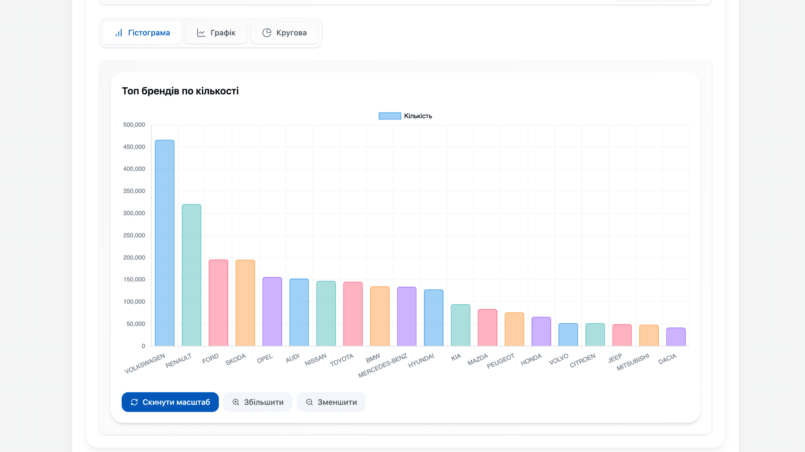Switch to the Графік view
The height and width of the screenshot is (452, 805).
[x=216, y=33]
